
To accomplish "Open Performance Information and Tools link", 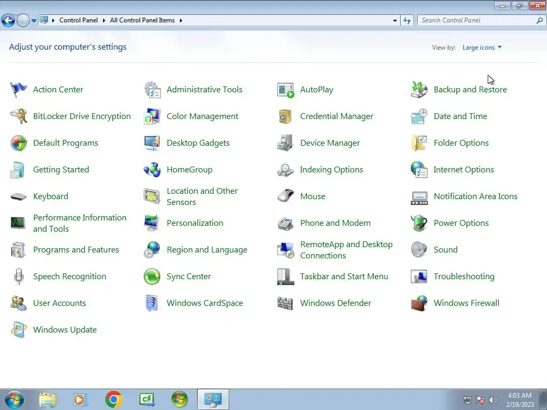I will coord(80,223).
